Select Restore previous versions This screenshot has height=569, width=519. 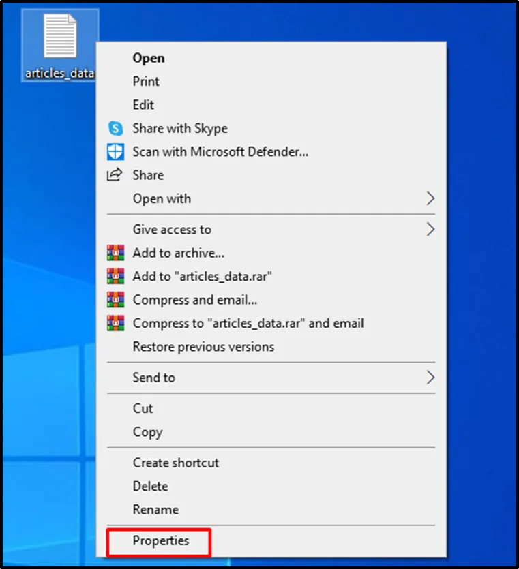tap(203, 346)
